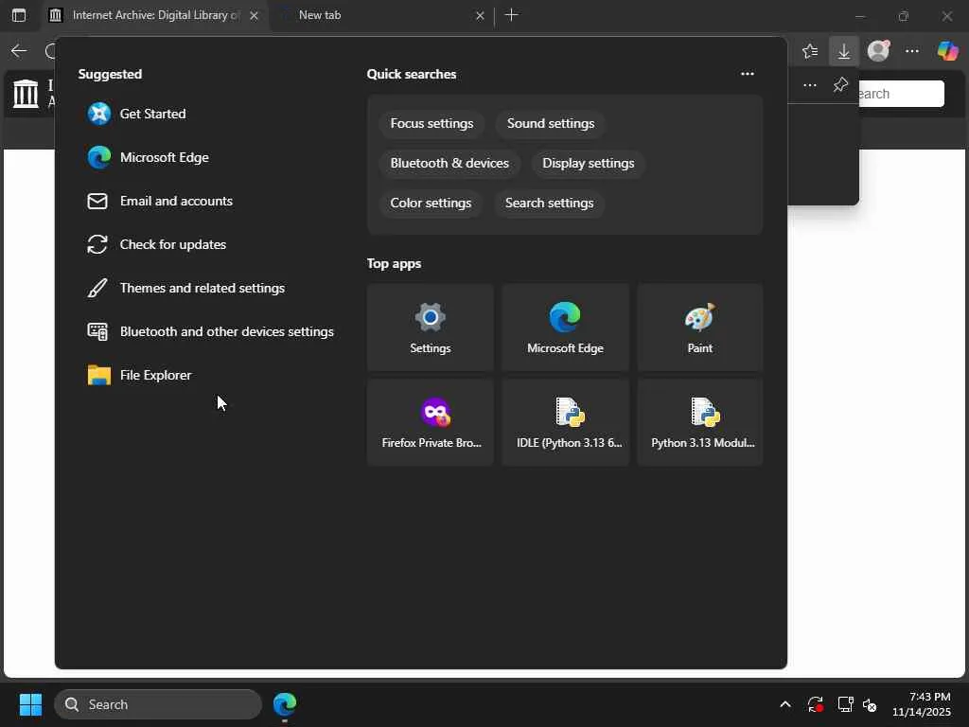This screenshot has width=969, height=727.
Task: Open Quick searches more options menu
Action: [748, 74]
